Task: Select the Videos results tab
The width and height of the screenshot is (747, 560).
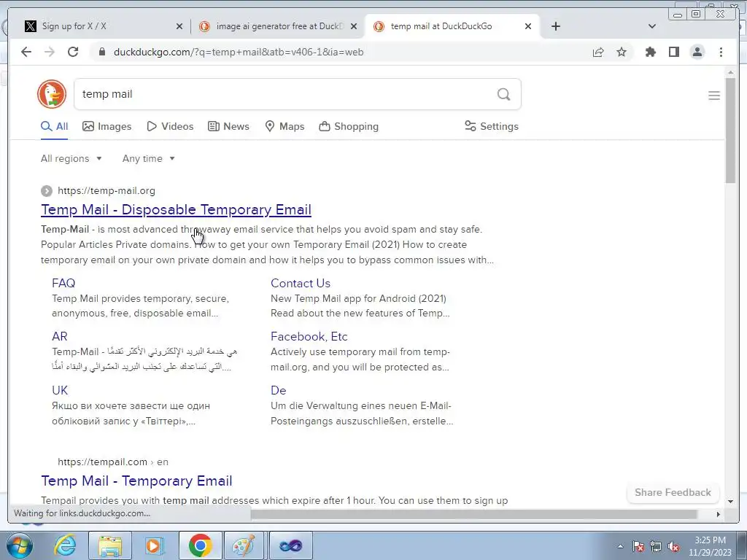Action: pos(170,126)
